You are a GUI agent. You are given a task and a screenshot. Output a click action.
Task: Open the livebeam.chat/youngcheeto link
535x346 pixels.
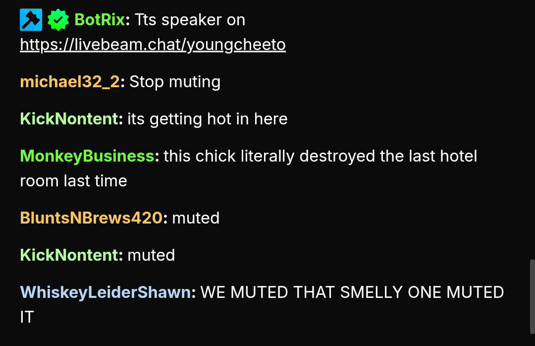tap(153, 45)
